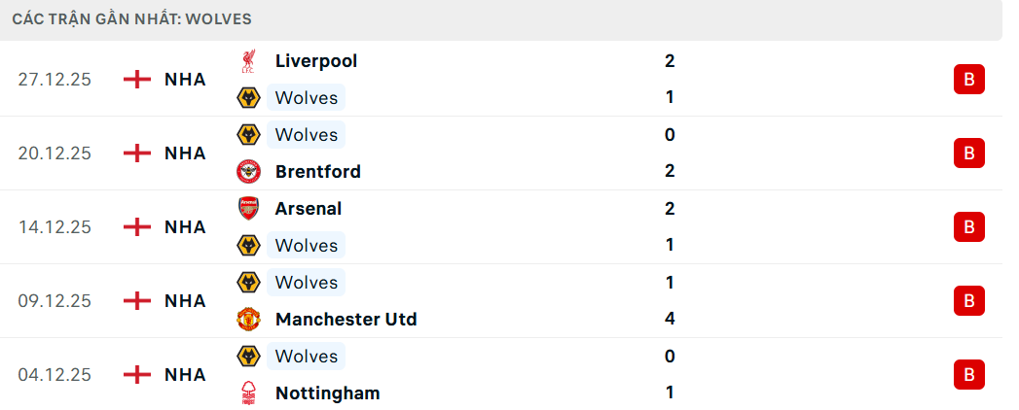This screenshot has width=1019, height=410.
Task: Click England flag beside 27.12.25 match
Action: 137,80
